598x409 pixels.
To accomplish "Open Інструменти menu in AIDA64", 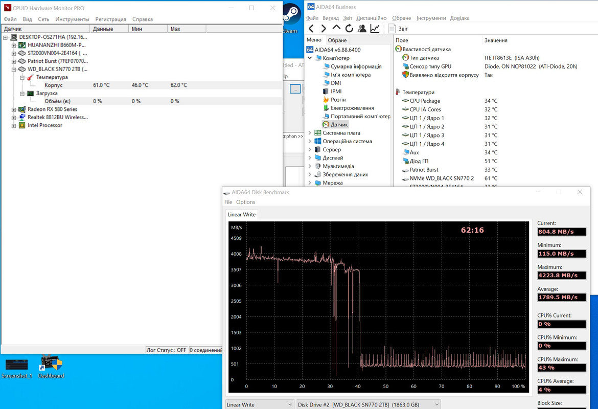I will tap(431, 18).
